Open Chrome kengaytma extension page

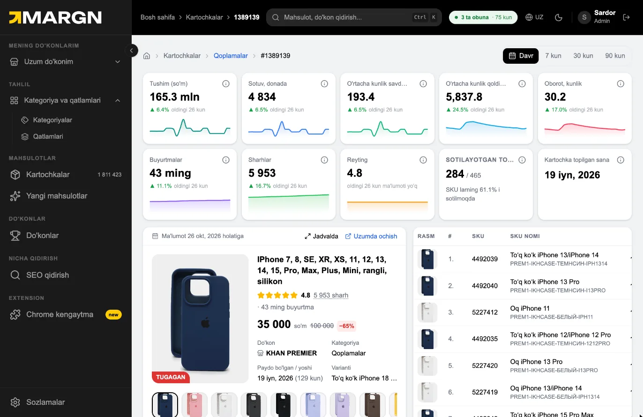(x=66, y=314)
